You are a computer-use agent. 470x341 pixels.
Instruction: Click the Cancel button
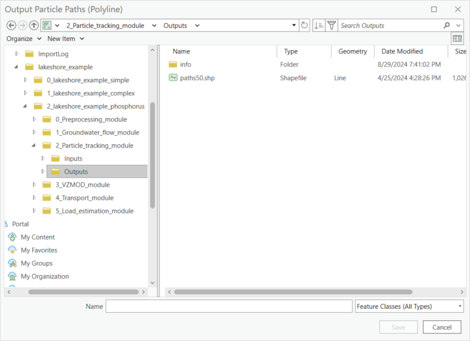tap(442, 327)
